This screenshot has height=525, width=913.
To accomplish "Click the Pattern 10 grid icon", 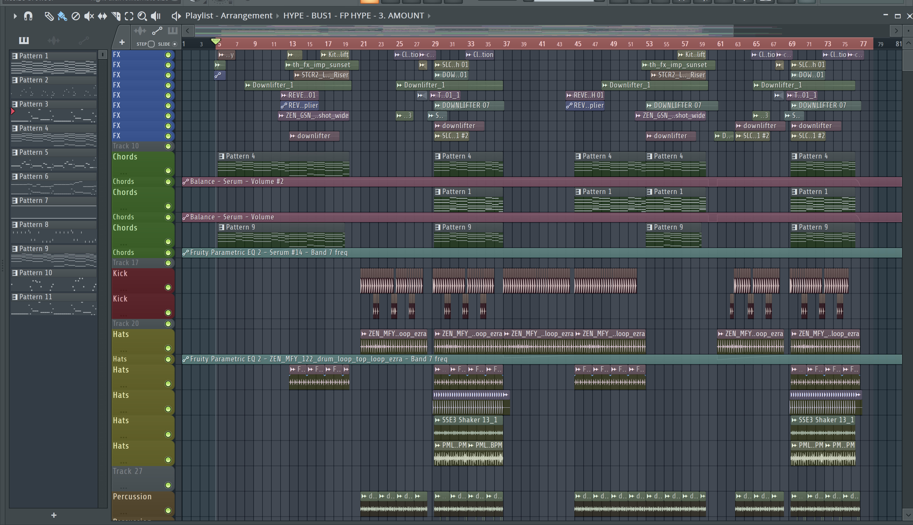I will [x=15, y=273].
